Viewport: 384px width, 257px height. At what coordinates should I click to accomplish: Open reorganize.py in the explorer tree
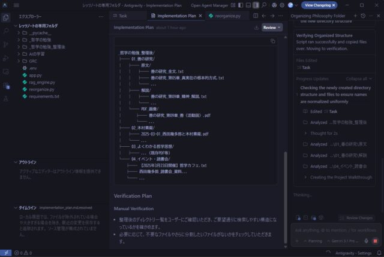41,89
